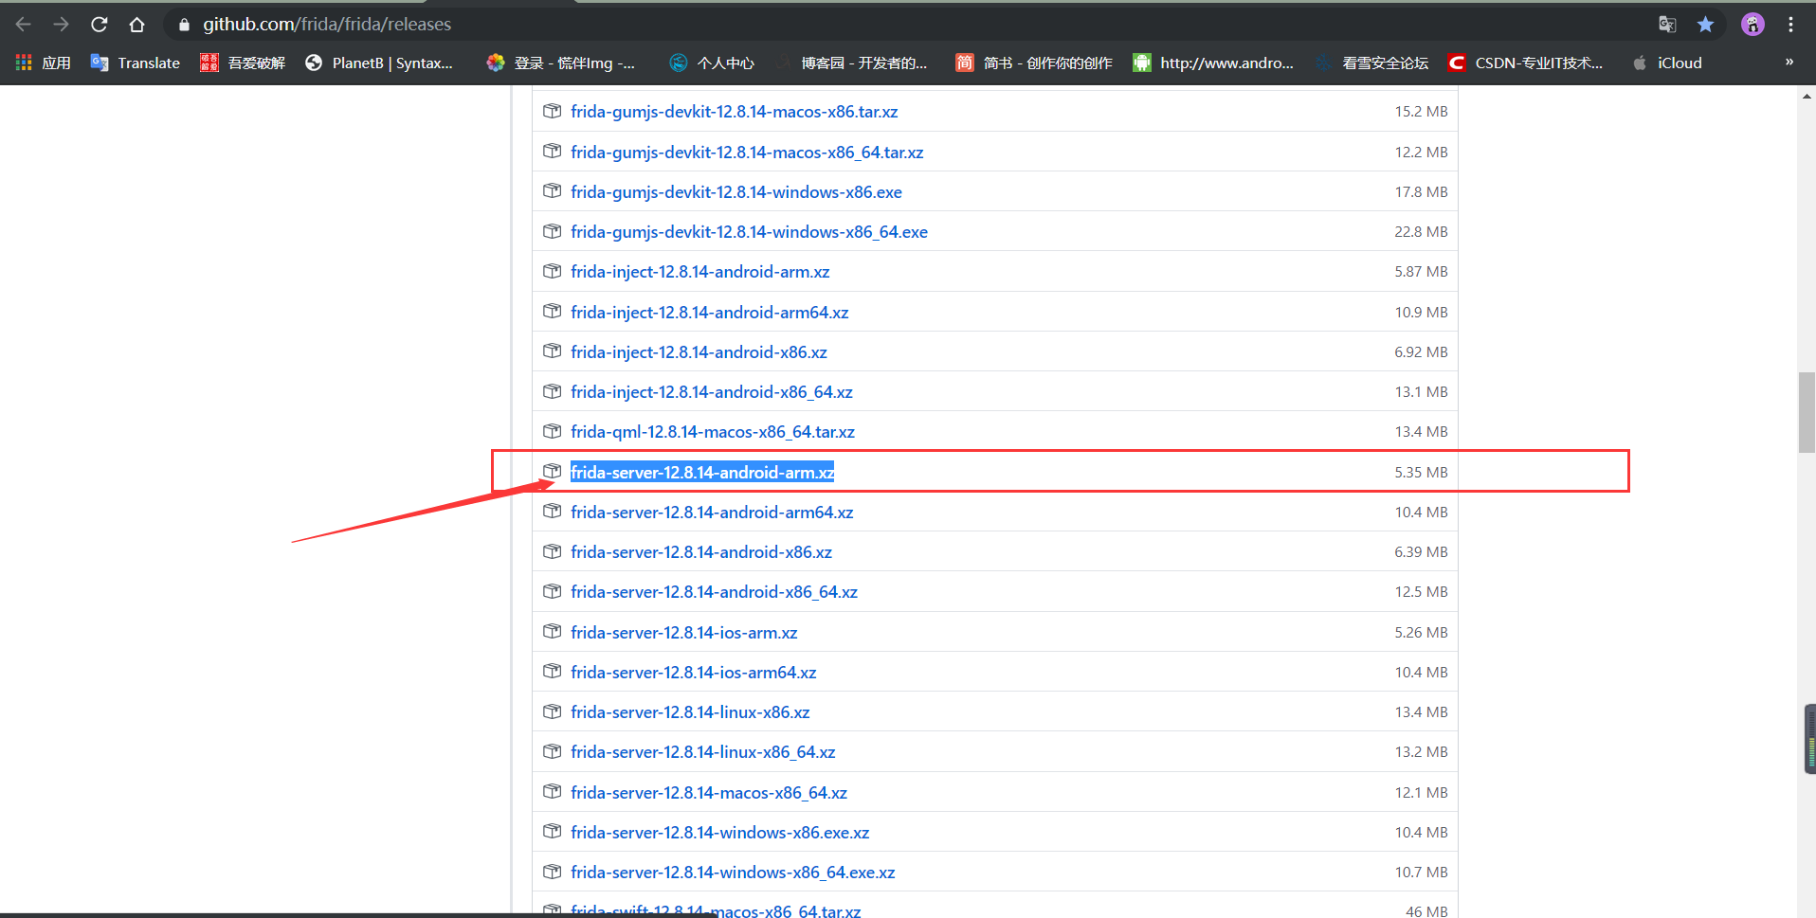
Task: Open the 登录 - 慌伴Img bookmark
Action: [561, 63]
